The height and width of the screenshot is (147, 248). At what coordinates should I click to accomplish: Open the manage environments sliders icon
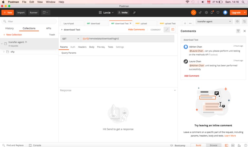coord(244,21)
